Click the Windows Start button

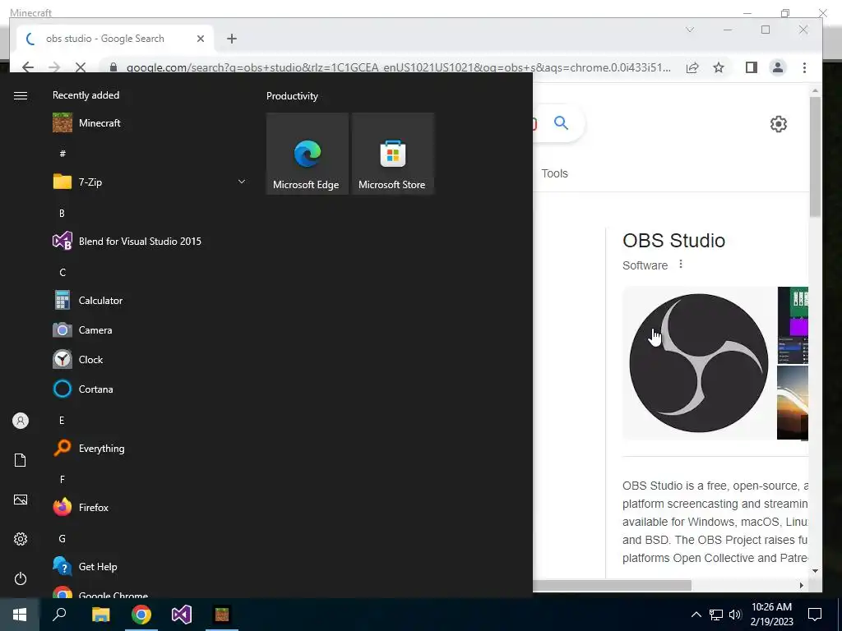[20, 615]
